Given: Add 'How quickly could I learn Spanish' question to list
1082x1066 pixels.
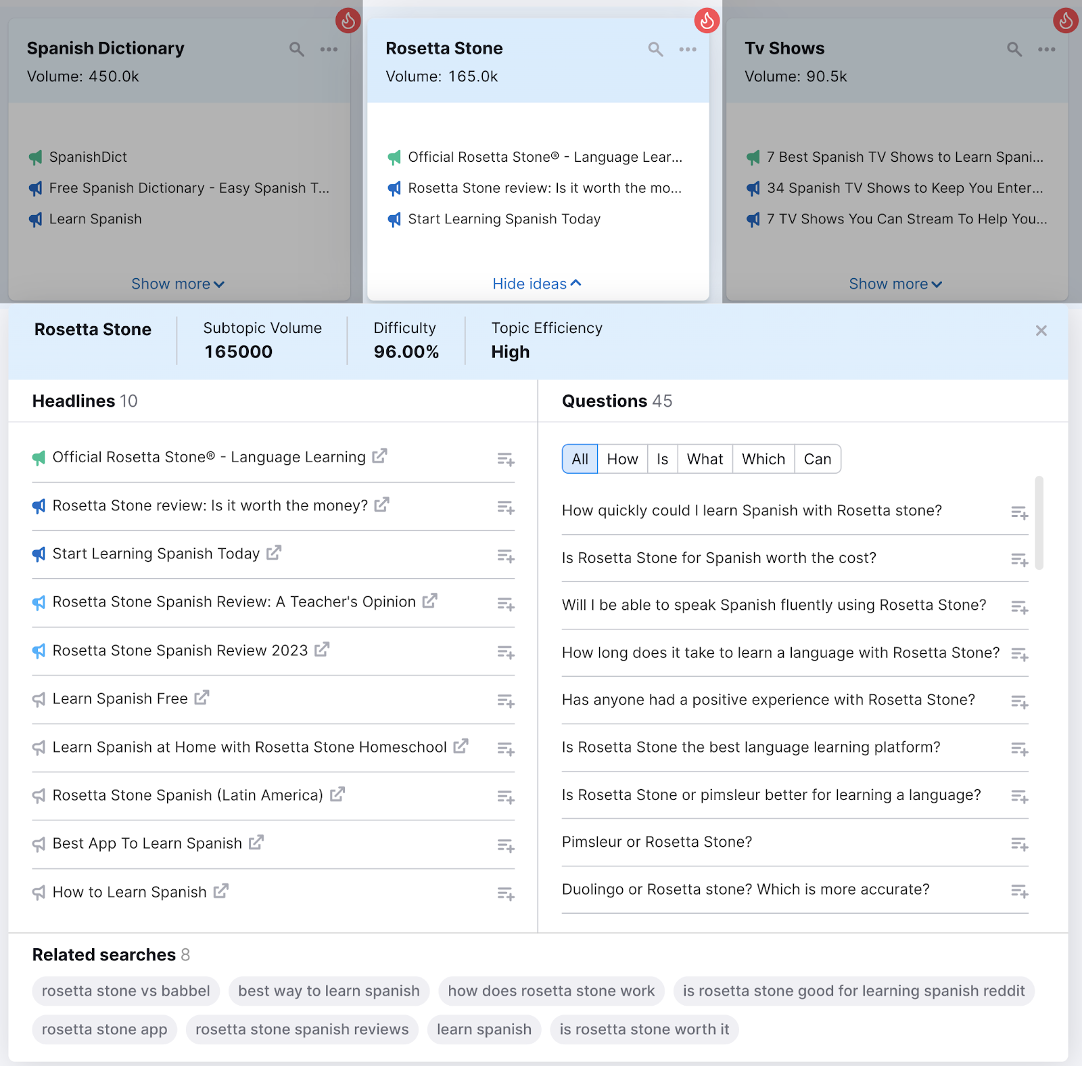Looking at the screenshot, I should 1020,513.
